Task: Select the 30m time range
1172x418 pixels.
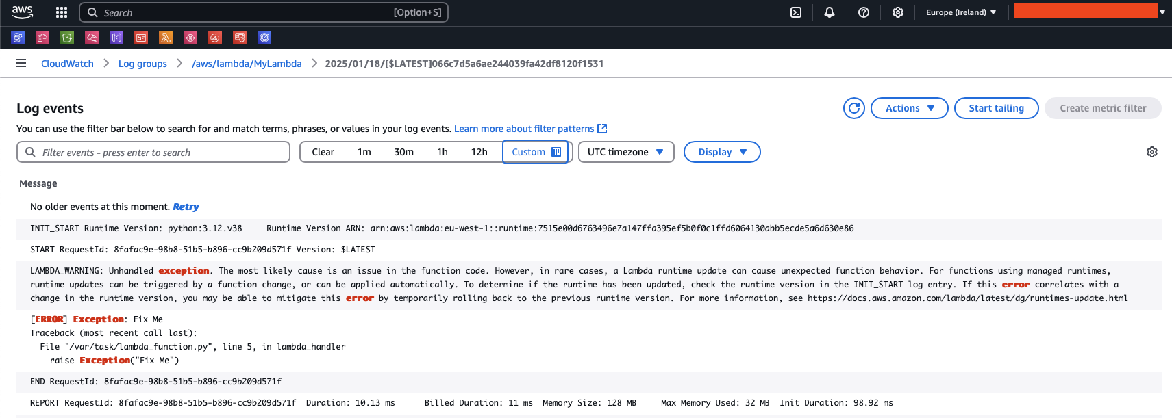Action: (403, 152)
